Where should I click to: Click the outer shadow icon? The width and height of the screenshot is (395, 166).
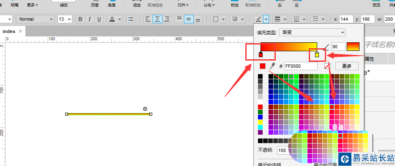pyautogui.click(x=235, y=19)
